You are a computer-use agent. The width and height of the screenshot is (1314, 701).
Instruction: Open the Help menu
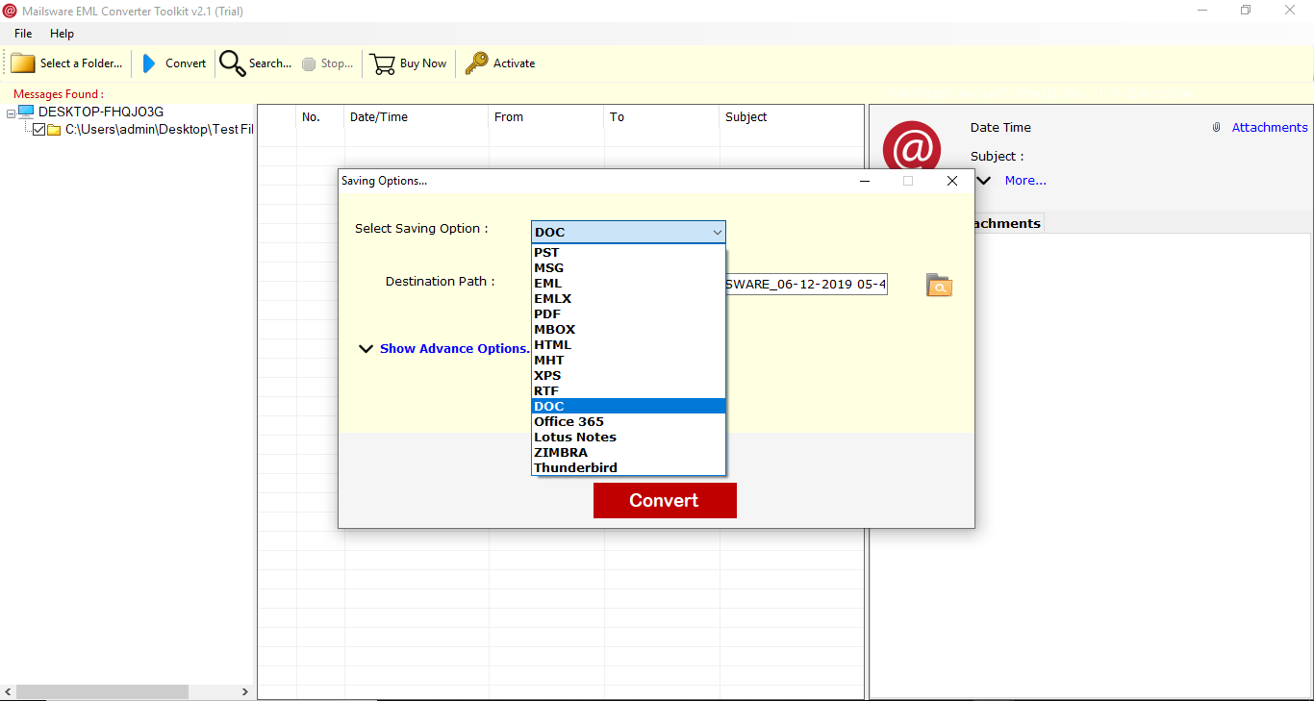(62, 34)
